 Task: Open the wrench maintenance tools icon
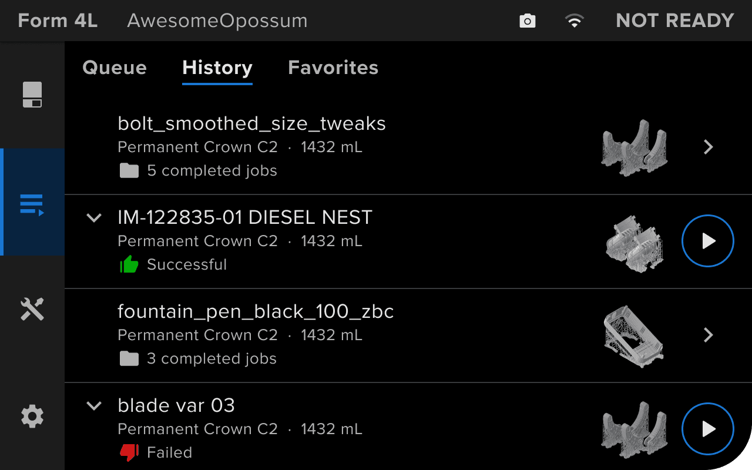(x=32, y=308)
